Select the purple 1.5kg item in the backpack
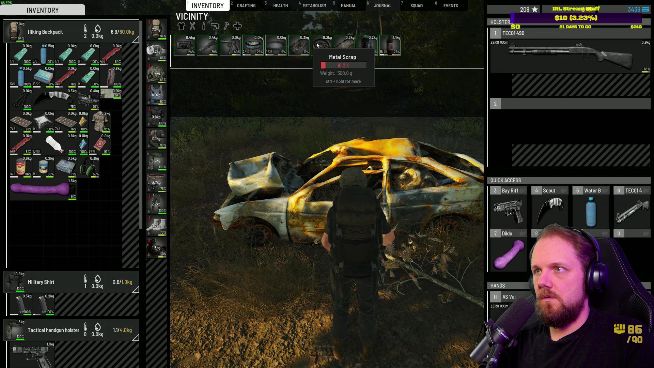 (x=44, y=189)
